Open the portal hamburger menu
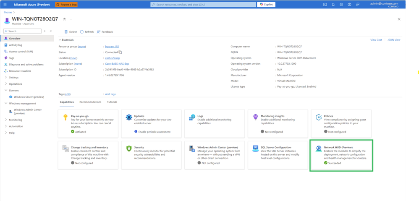The image size is (419, 201). (x=5, y=5)
